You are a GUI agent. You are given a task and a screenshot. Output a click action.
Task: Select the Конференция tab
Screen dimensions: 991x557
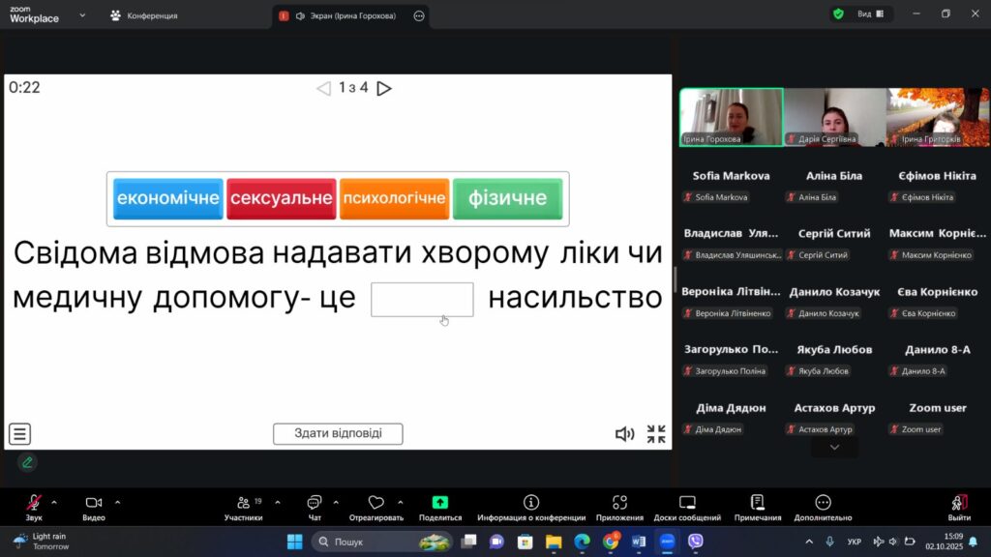coord(143,15)
